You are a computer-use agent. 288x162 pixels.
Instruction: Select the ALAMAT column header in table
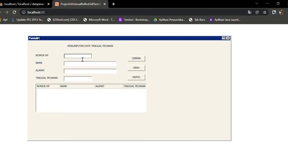[109, 86]
